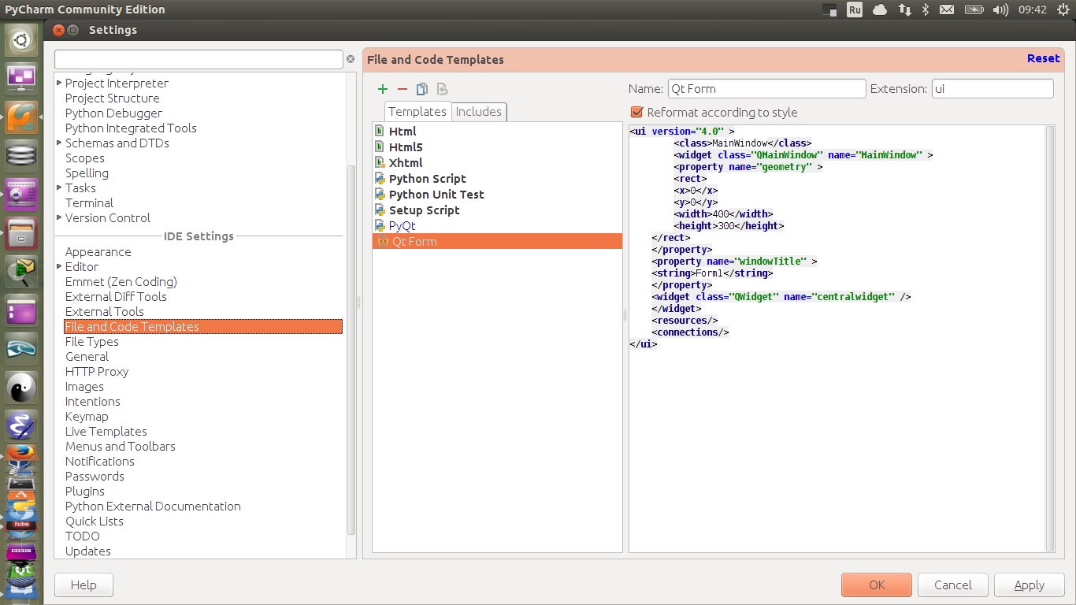Viewport: 1076px width, 605px height.
Task: Click the volume icon in the system tray
Action: [x=1000, y=9]
